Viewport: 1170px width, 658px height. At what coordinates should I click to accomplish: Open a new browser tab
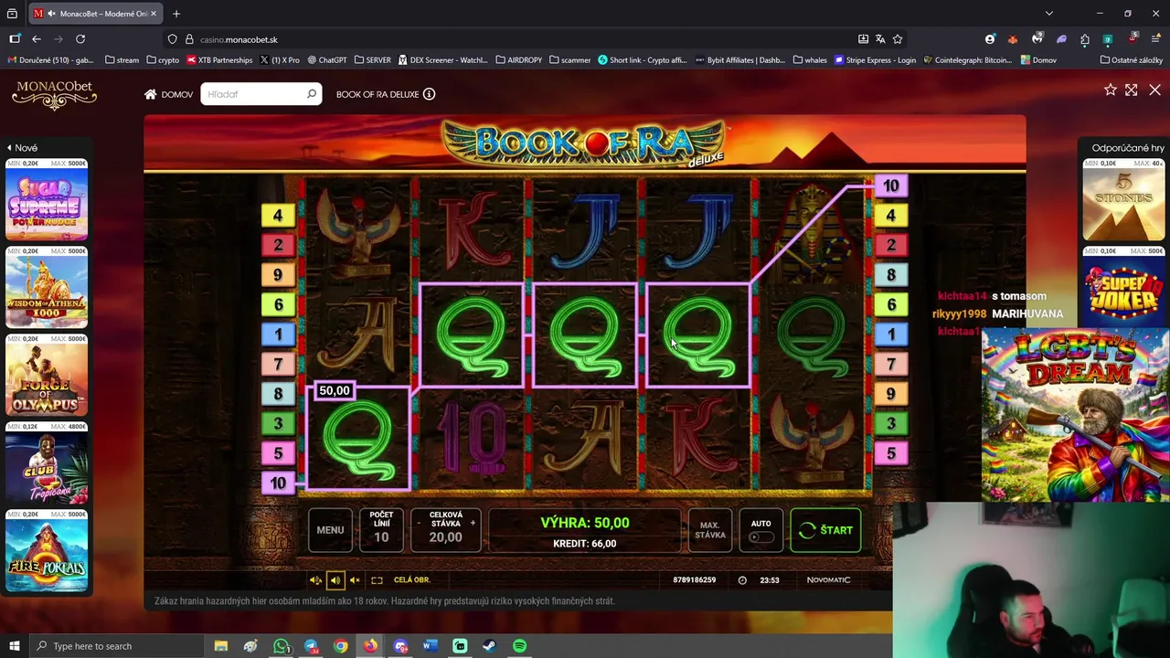(176, 14)
